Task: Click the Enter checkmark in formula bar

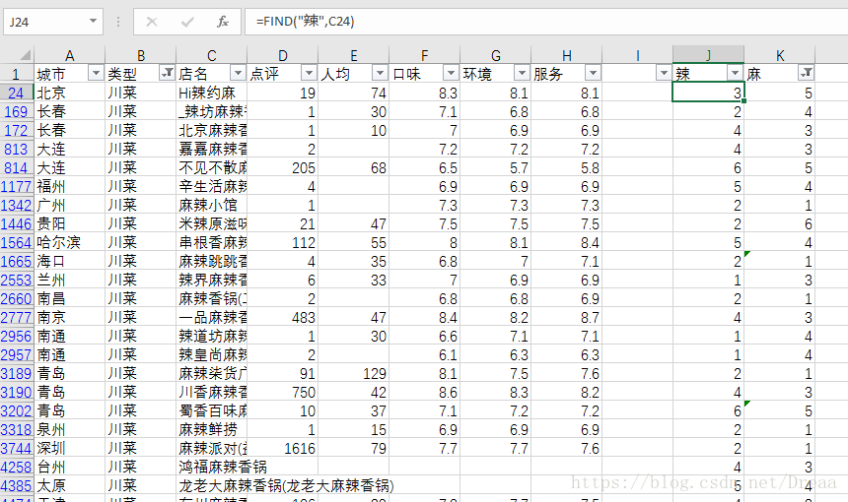Action: 187,22
